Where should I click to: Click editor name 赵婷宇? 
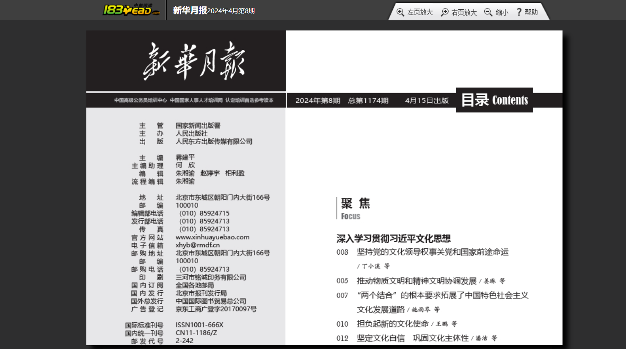pyautogui.click(x=210, y=173)
